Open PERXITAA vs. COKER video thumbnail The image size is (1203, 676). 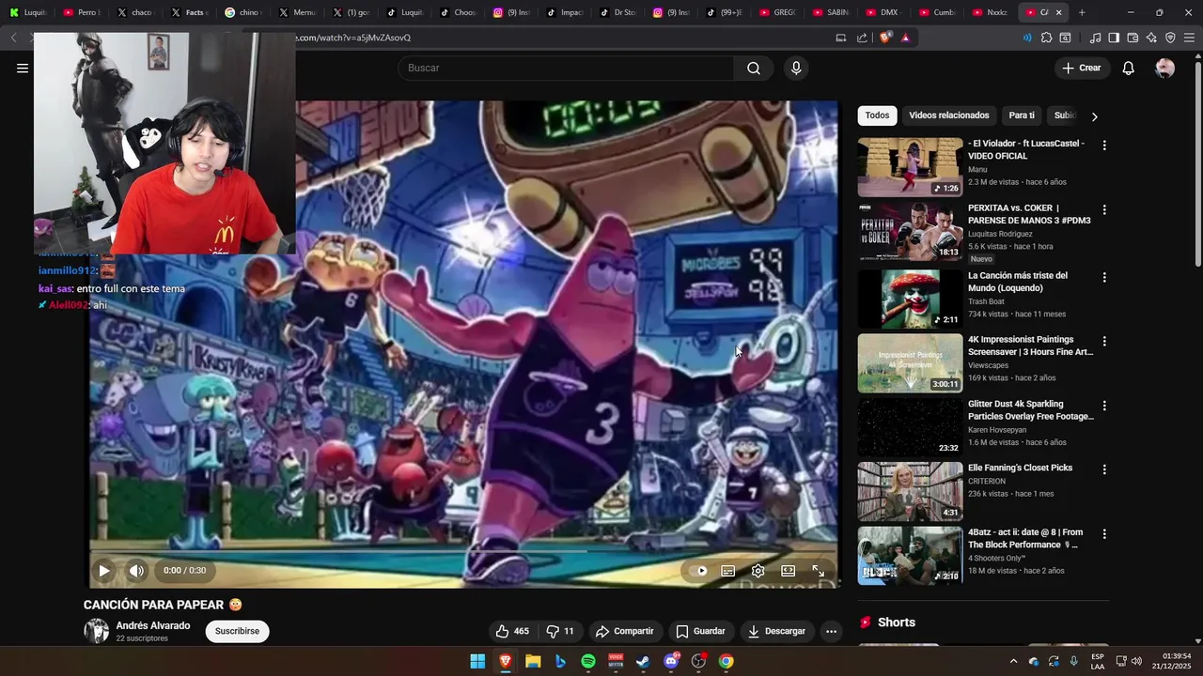tap(910, 231)
